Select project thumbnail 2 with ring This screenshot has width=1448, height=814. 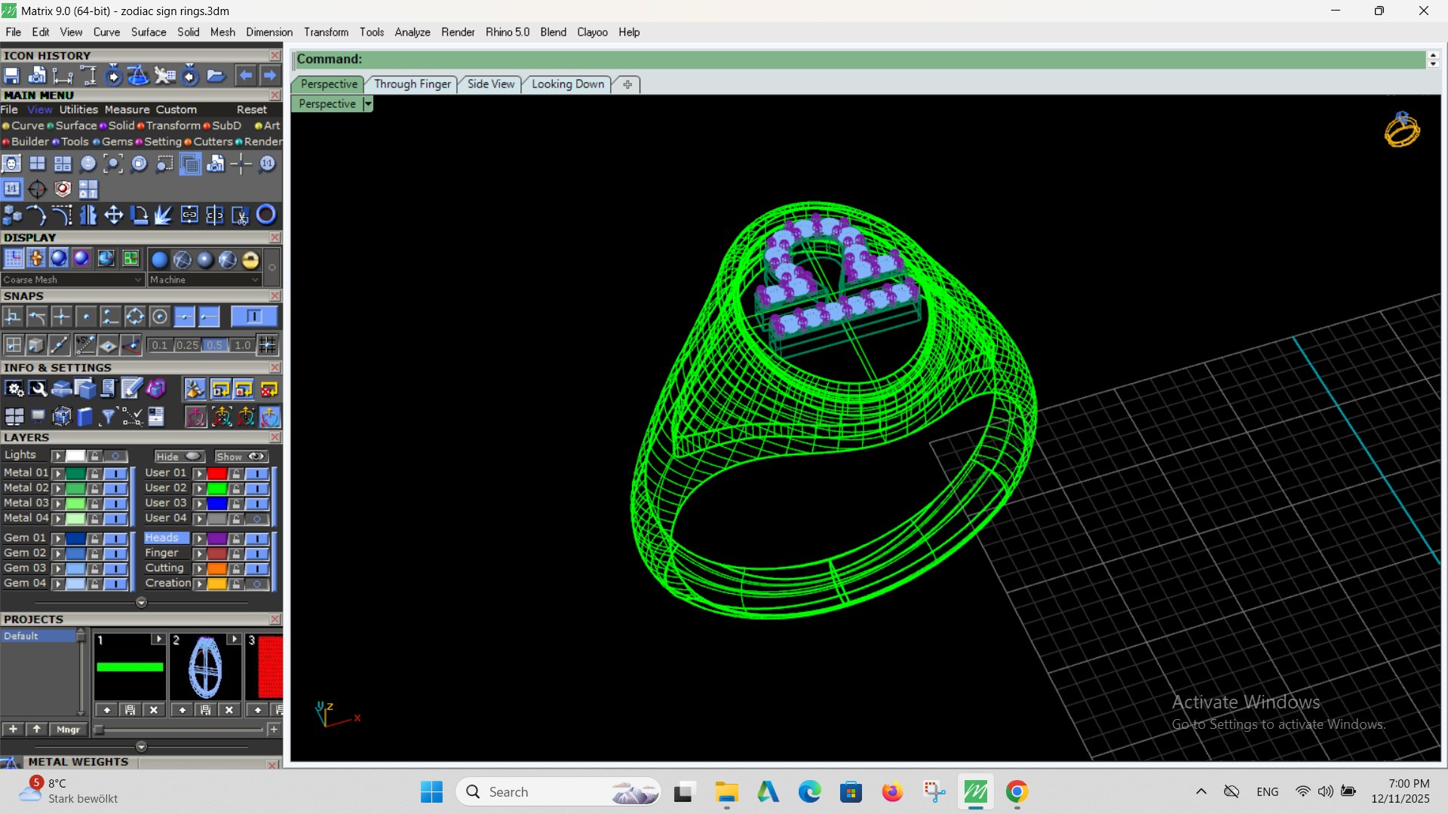[x=205, y=667]
